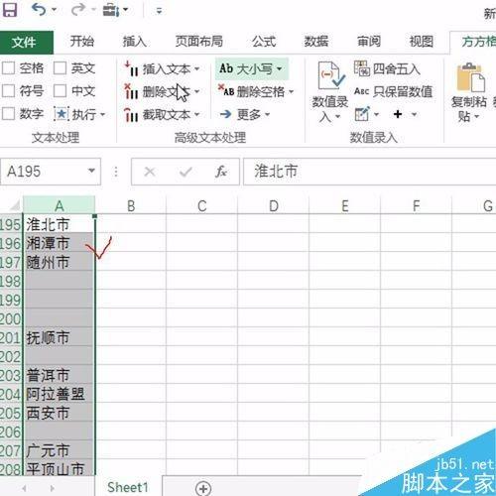Image resolution: width=496 pixels, height=496 pixels.
Task: Click the Redo arrow icon
Action: 78,10
